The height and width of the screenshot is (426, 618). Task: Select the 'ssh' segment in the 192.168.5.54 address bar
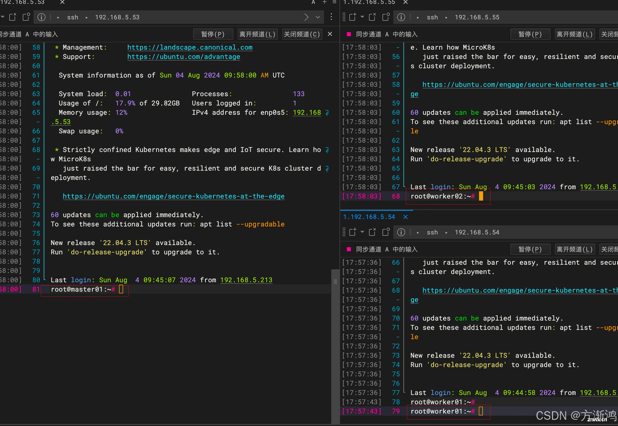(x=432, y=232)
